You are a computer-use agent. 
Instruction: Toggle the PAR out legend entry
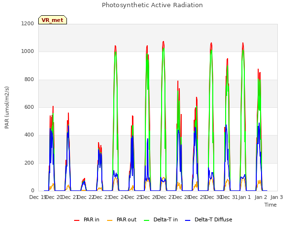coord(122,219)
